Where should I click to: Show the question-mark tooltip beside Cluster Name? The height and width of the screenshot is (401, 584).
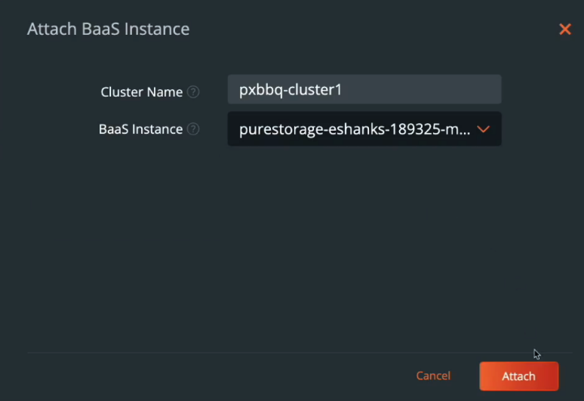pyautogui.click(x=193, y=91)
